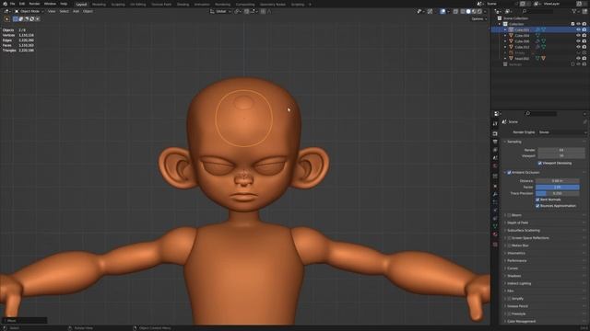Switch to the Sculpting workspace tab
The image size is (590, 331).
click(x=118, y=5)
